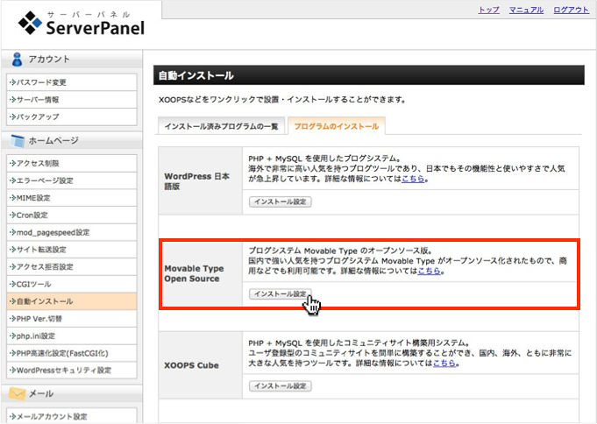Click the account person icon
Screen dimensions: 597x424
17,60
